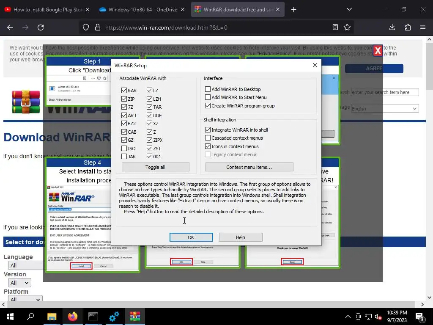The height and width of the screenshot is (325, 433).
Task: Check Add WinRAR to Start Menu
Action: click(208, 97)
